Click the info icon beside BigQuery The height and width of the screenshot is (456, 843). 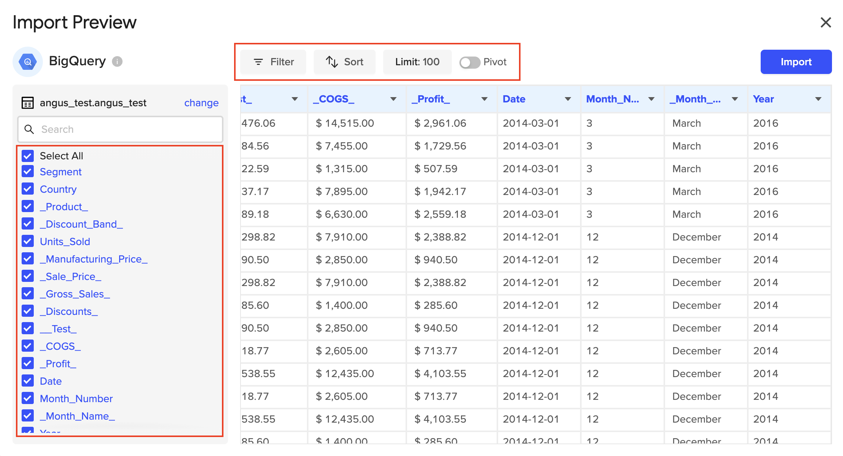[117, 61]
